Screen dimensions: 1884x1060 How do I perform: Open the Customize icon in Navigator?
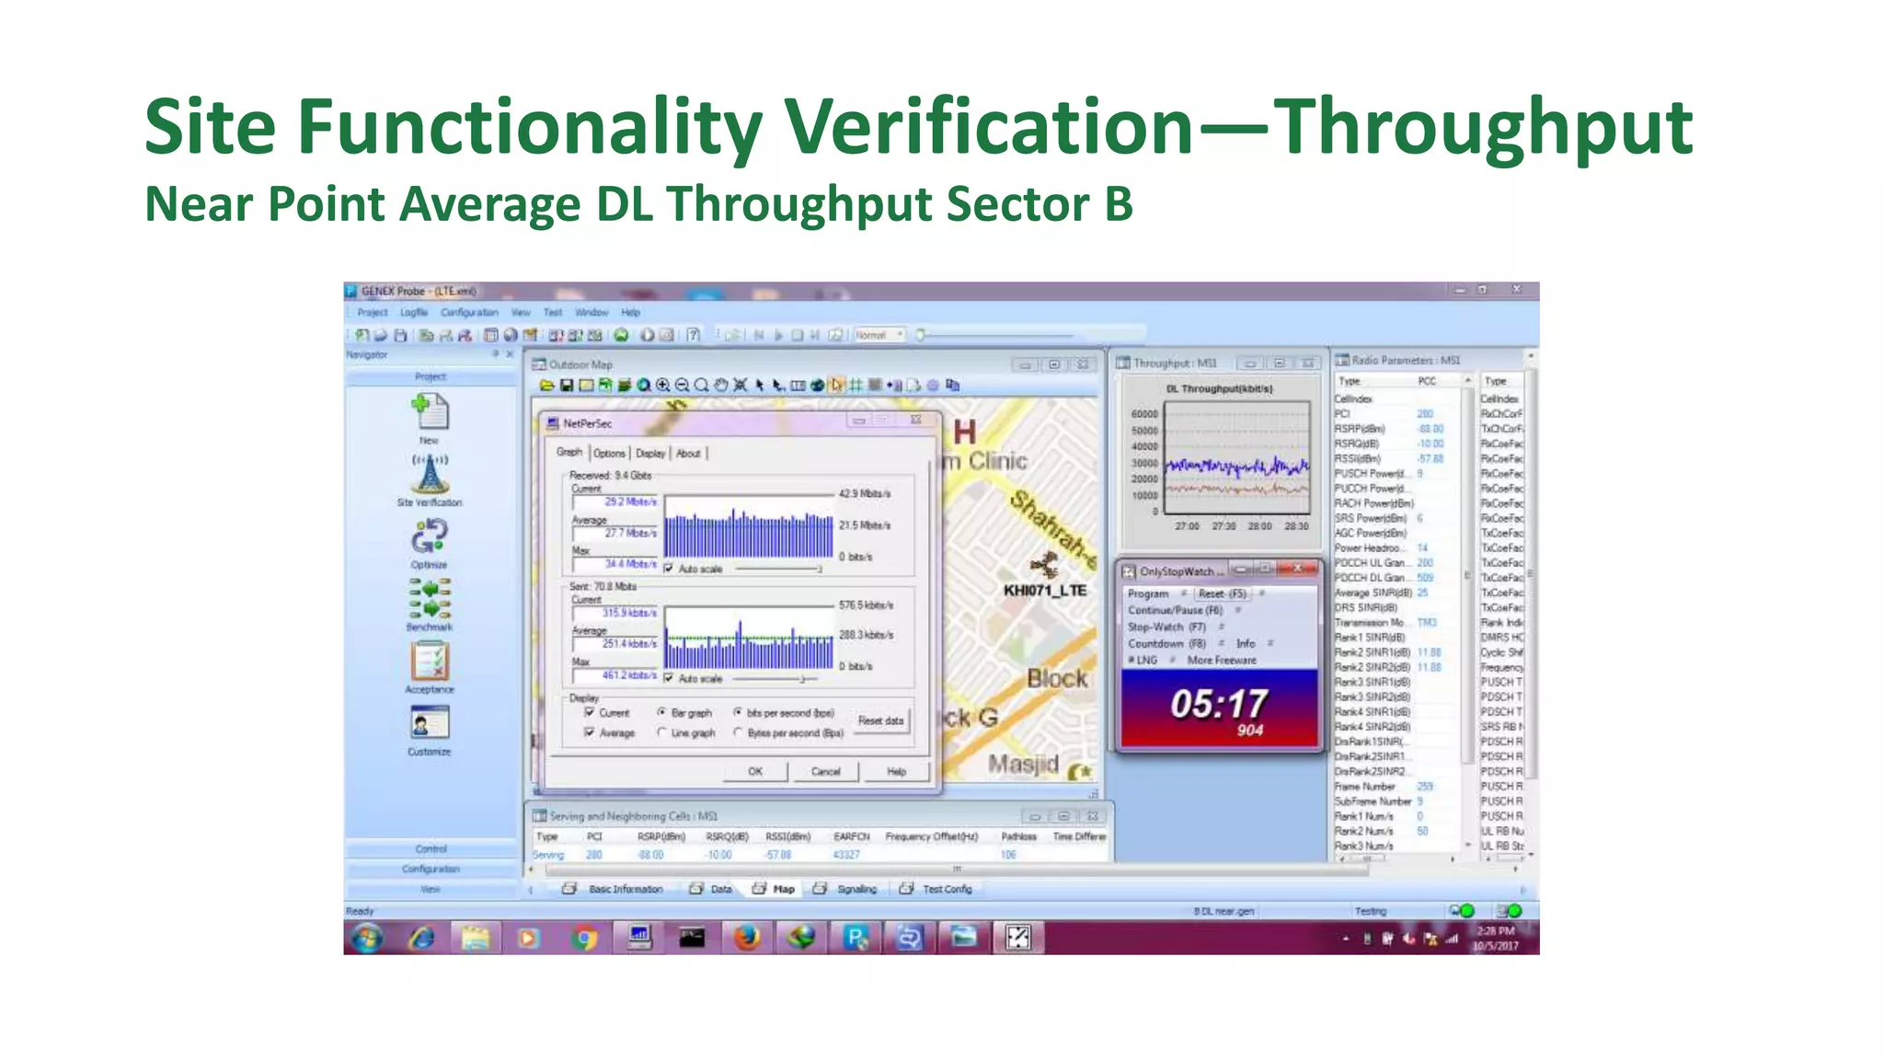point(430,723)
